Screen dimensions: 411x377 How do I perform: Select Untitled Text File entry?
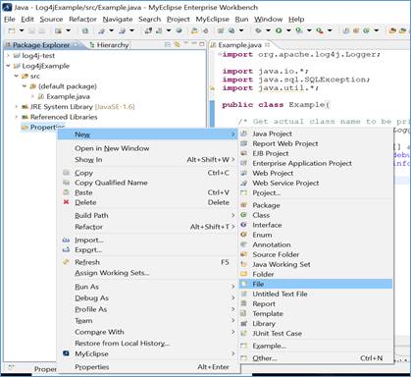click(316, 294)
